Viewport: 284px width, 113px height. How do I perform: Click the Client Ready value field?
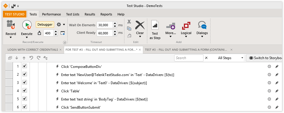pyautogui.click(x=105, y=33)
